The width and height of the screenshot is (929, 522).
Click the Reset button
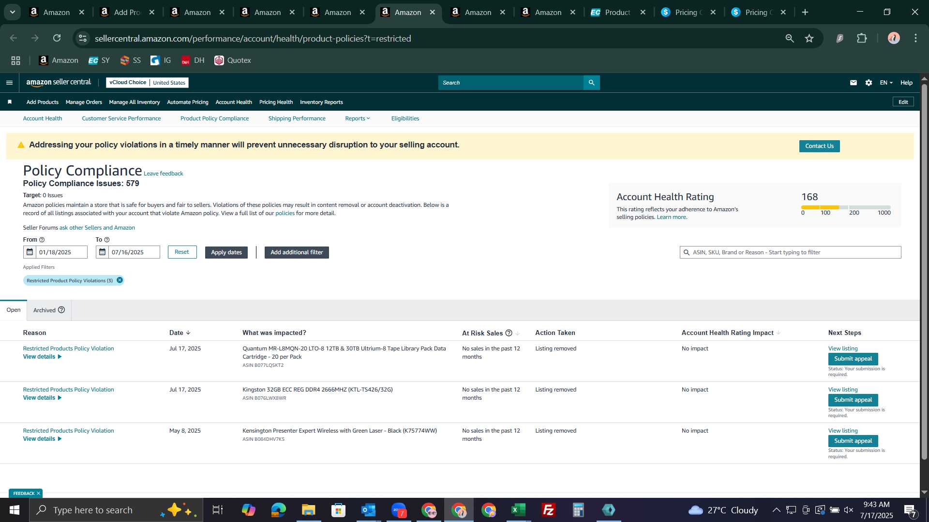coord(182,252)
